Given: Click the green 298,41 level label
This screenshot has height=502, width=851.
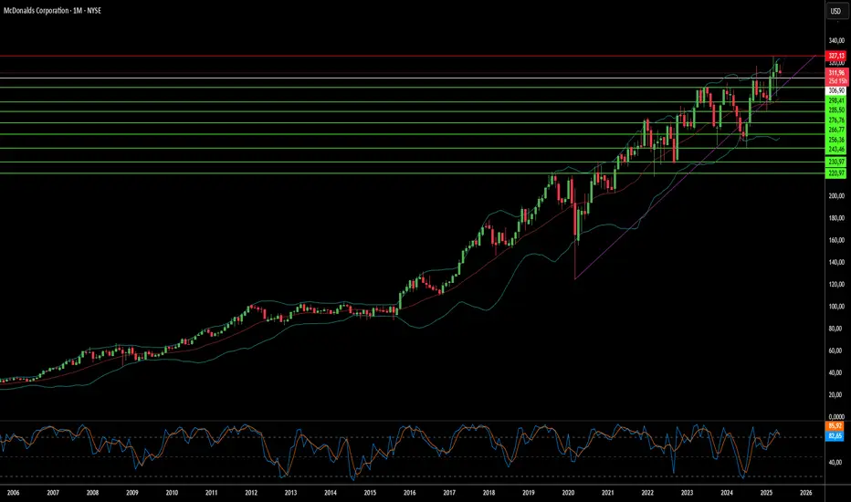Looking at the screenshot, I should (x=835, y=100).
